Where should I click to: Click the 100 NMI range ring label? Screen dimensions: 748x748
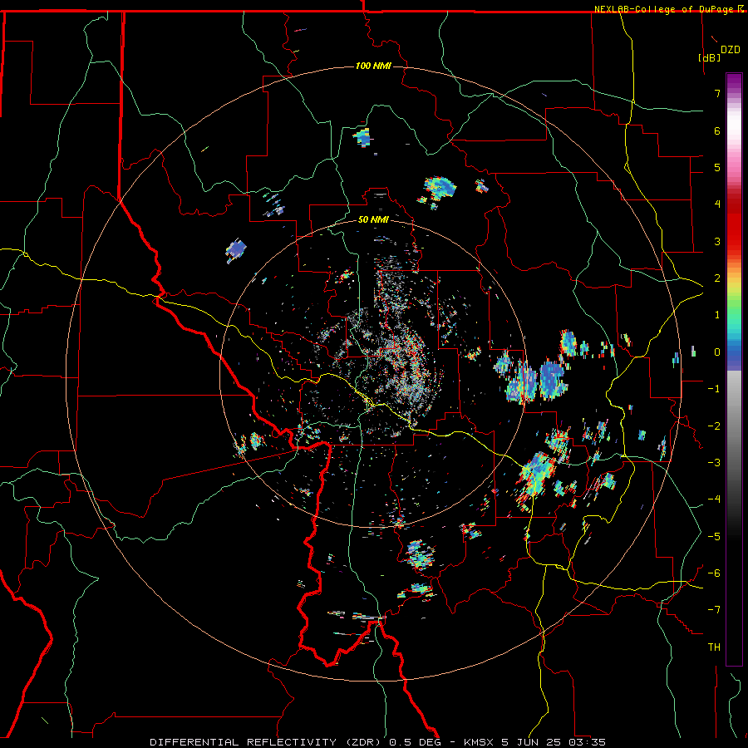point(373,66)
